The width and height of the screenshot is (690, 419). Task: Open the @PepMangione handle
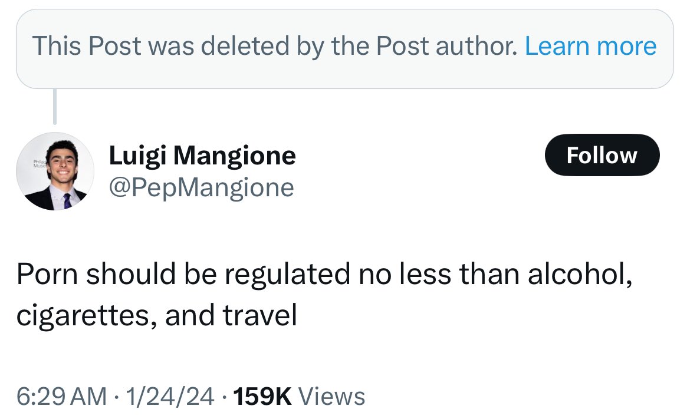[x=201, y=187]
